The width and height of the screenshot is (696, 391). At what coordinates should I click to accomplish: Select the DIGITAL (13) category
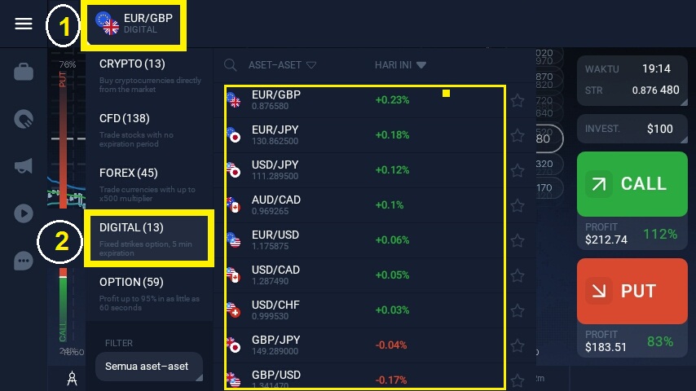click(149, 239)
